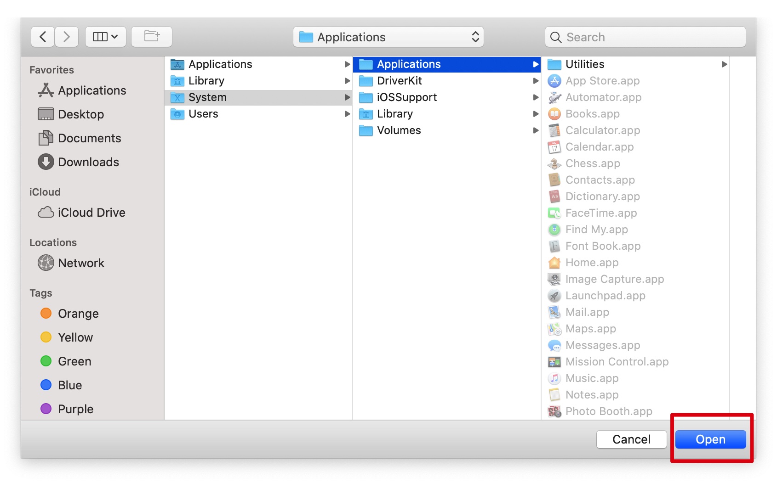The width and height of the screenshot is (777, 483).
Task: Expand arrow next to iOSSupport
Action: coord(536,97)
